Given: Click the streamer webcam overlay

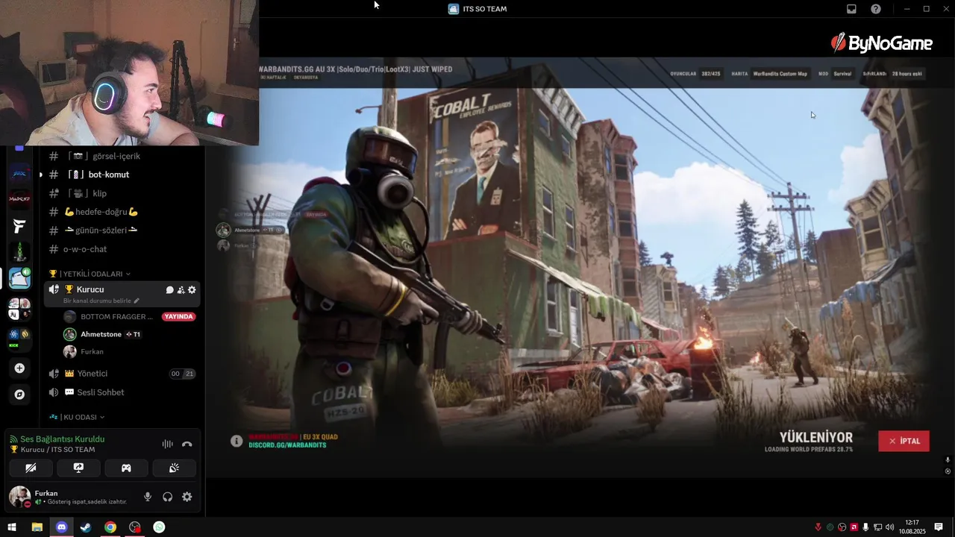Looking at the screenshot, I should click(x=129, y=72).
